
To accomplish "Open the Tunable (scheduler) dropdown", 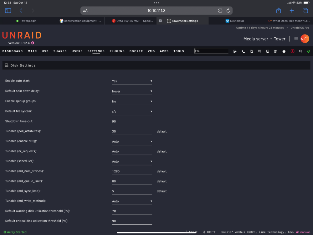I will (132, 161).
